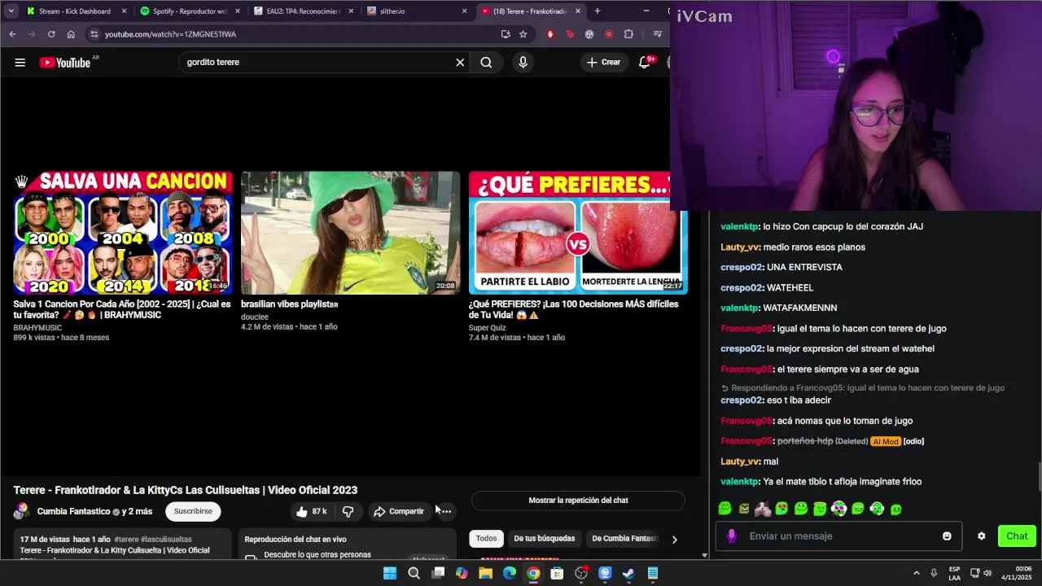Open the BRAHYMUSIC channel link
The width and height of the screenshot is (1042, 586).
point(37,327)
